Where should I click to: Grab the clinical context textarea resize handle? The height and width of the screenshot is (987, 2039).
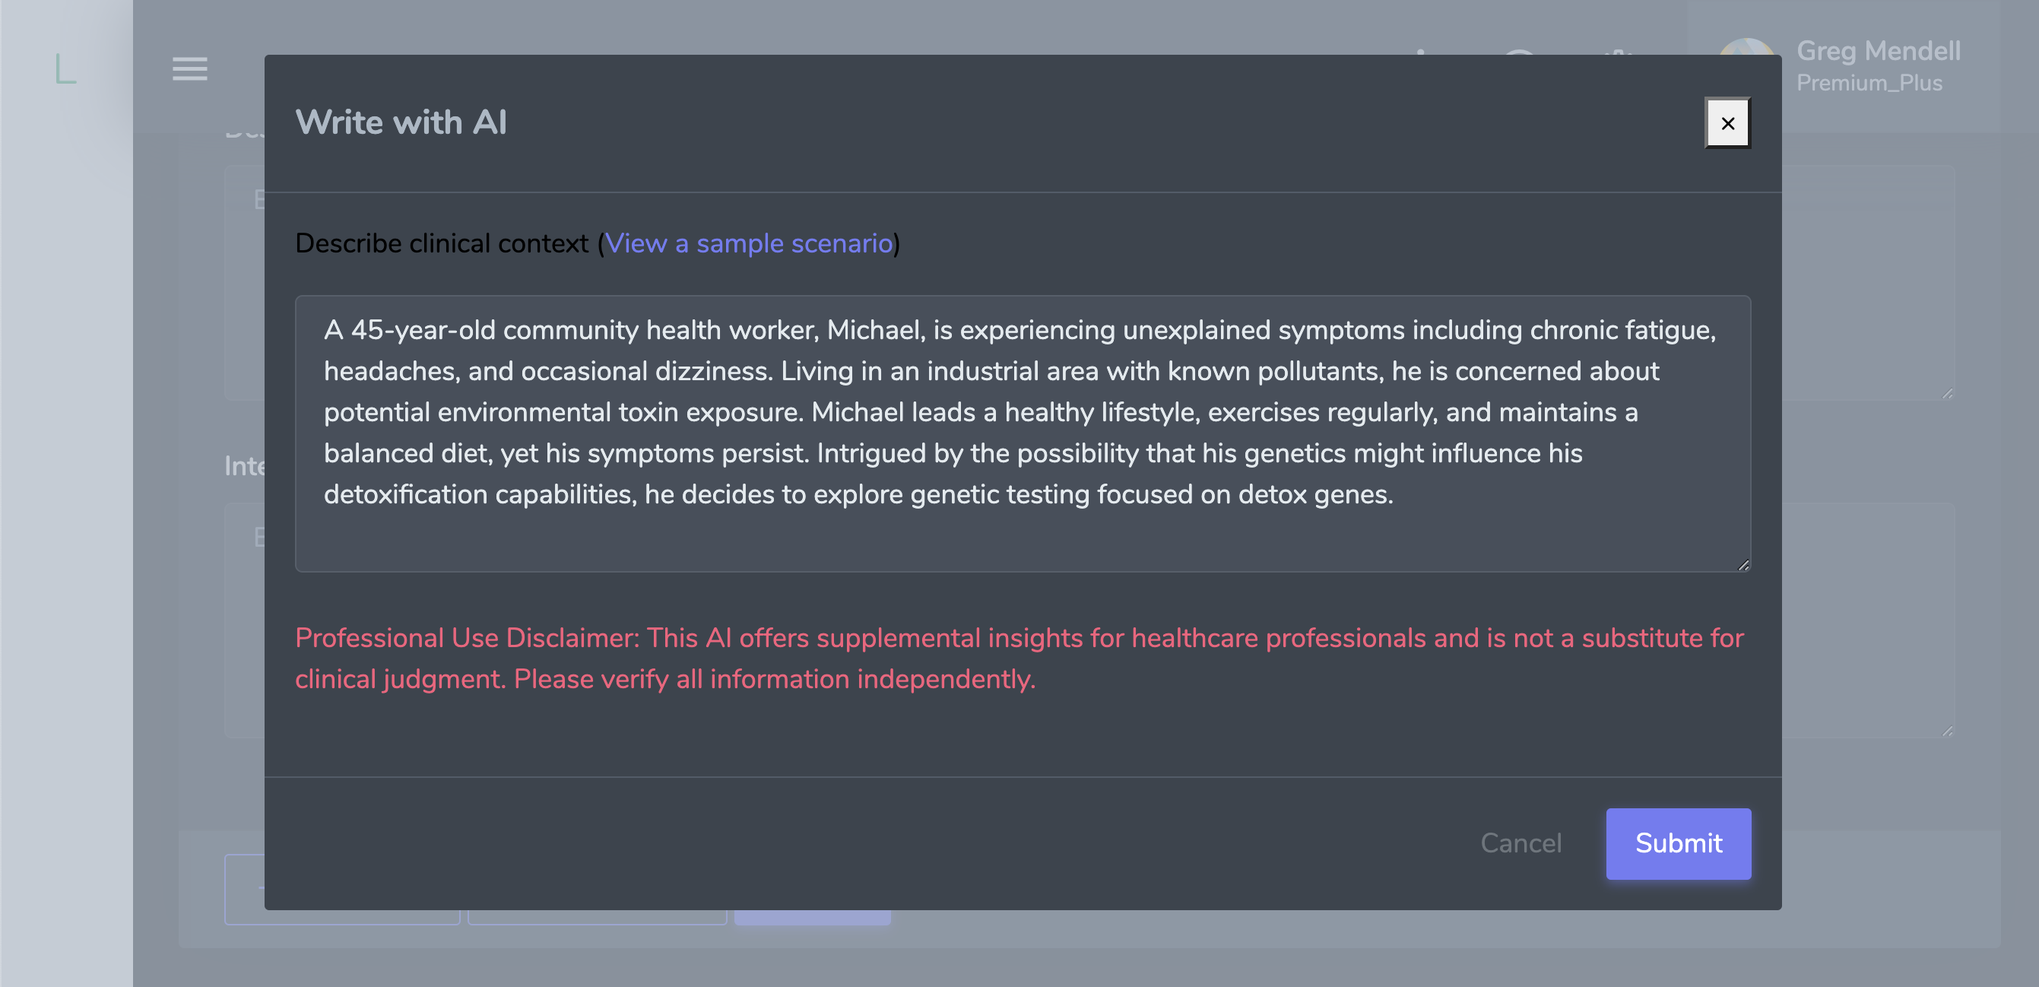click(x=1743, y=564)
